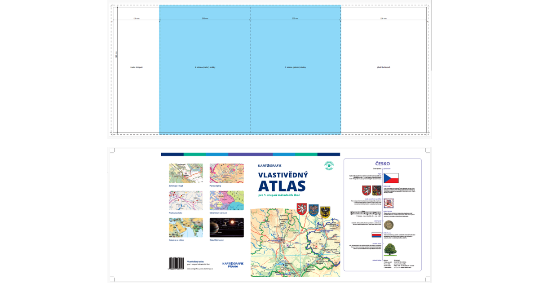Click the blue-highlighted front cover area in the template
This screenshot has height=283, width=539.
[295, 70]
